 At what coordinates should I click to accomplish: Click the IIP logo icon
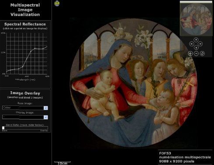click(57, 4)
